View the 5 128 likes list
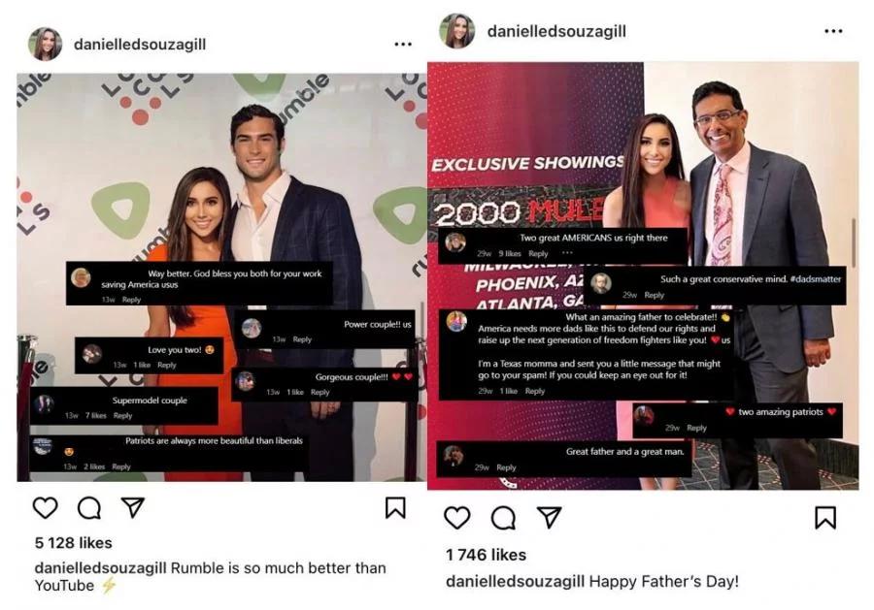874x610 pixels. coord(74,543)
